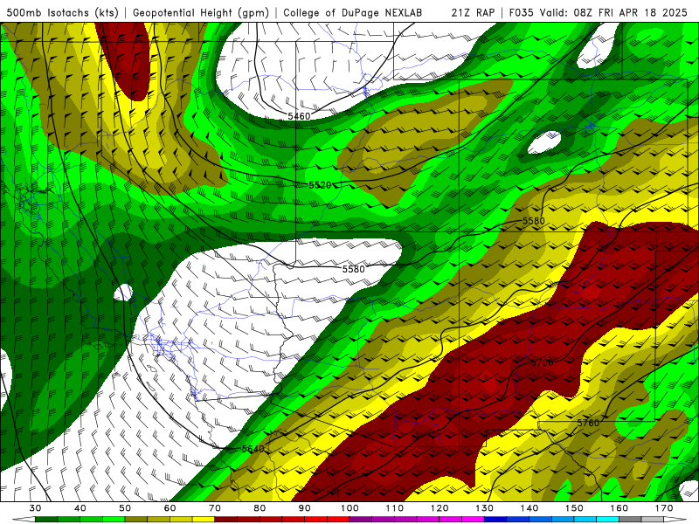Click the 5640 height contour label
The image size is (699, 524).
[x=253, y=449]
